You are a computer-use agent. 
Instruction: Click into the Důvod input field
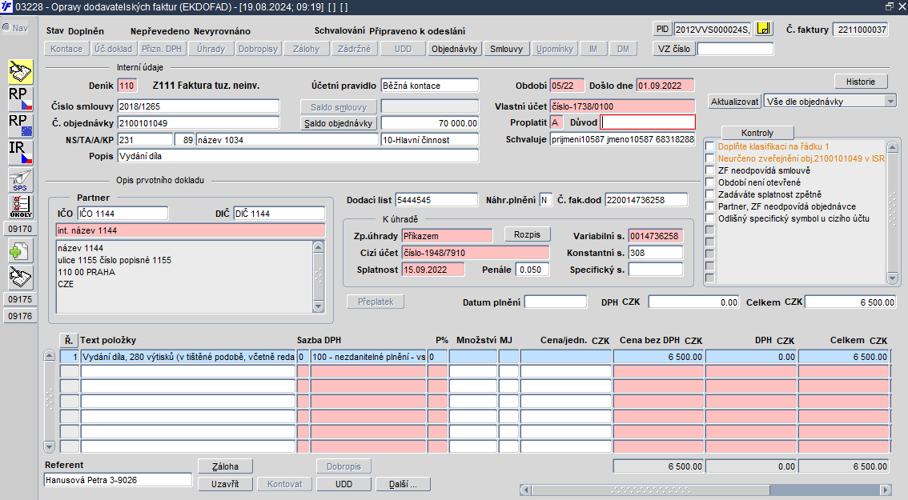[648, 122]
